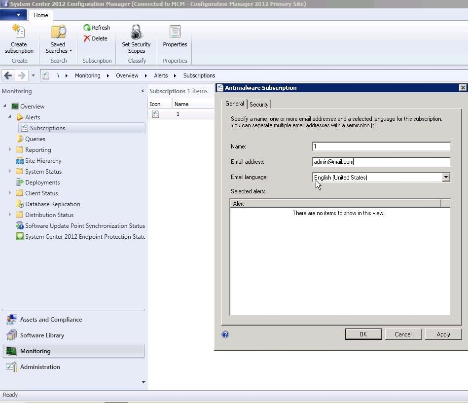Image resolution: width=468 pixels, height=403 pixels.
Task: Click the breadcrumb root document icon
Action: click(x=46, y=75)
